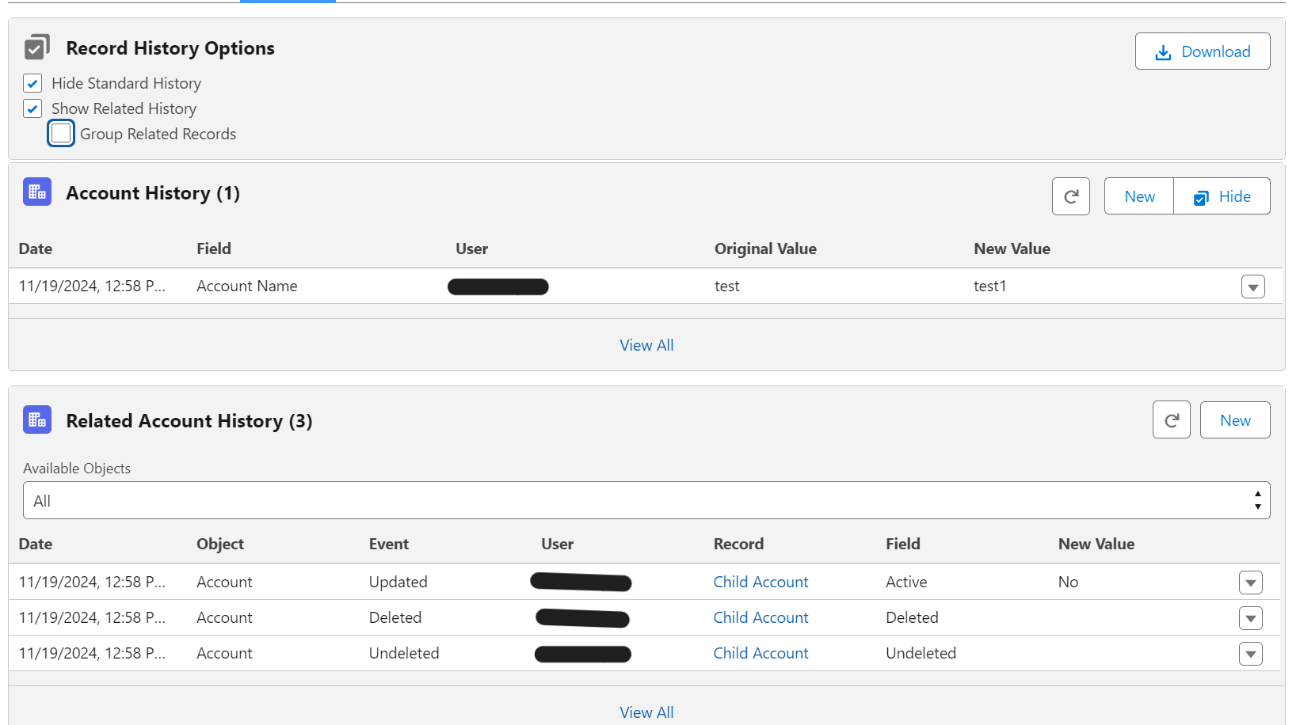Screen dimensions: 1300x725
Task: Uncheck Show Related History checkbox
Action: tap(32, 108)
